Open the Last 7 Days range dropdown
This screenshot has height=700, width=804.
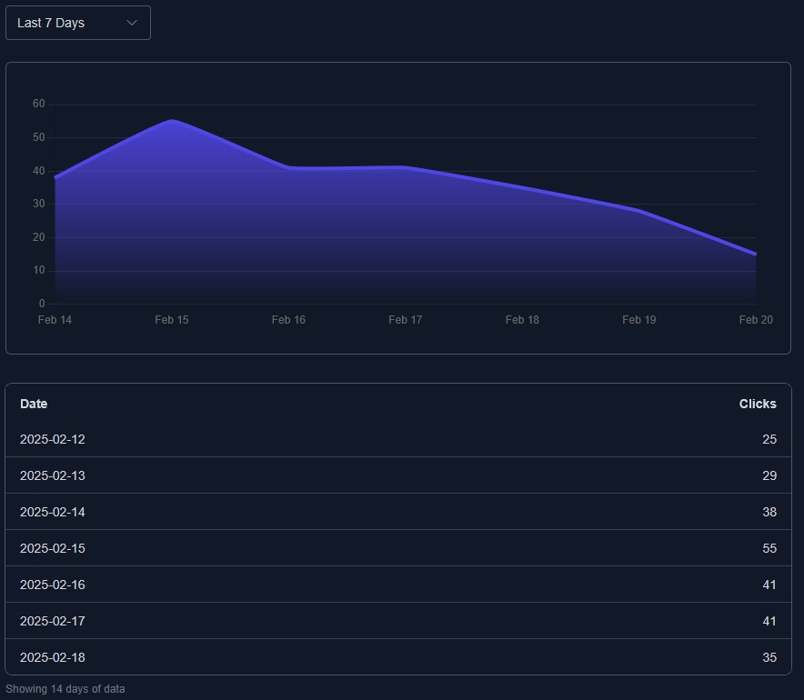[78, 23]
